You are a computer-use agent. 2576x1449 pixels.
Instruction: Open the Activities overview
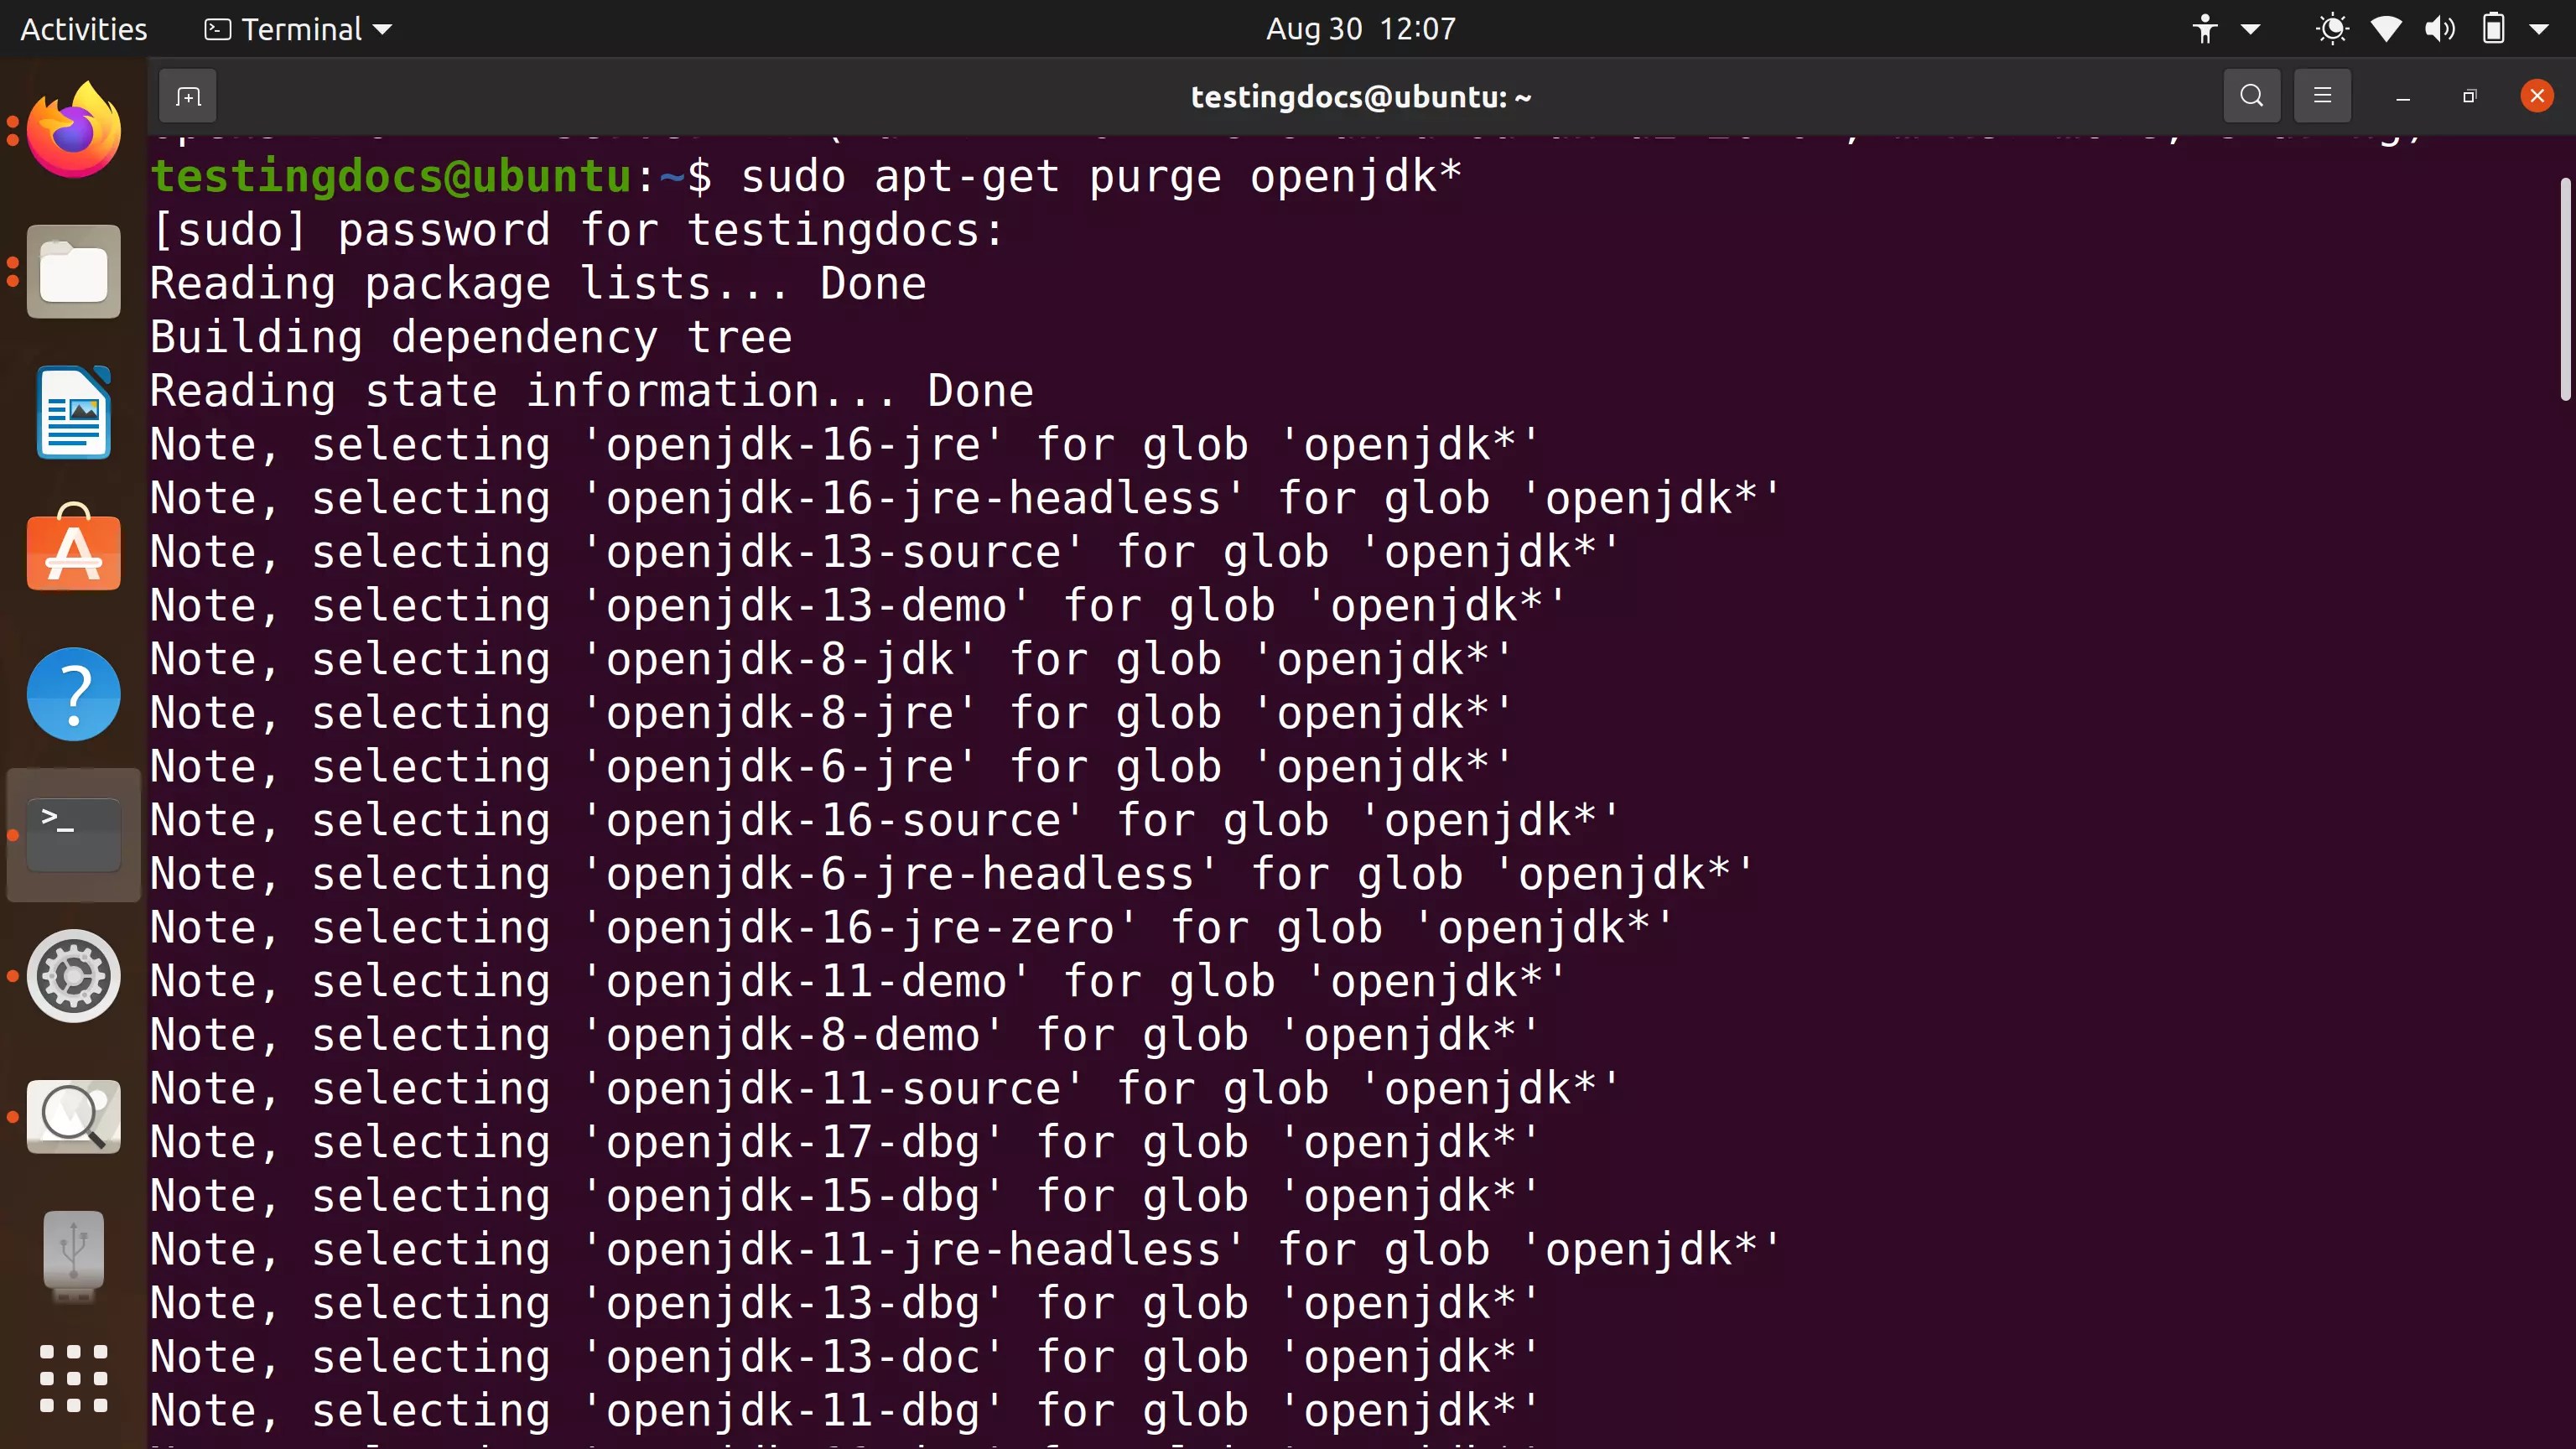[x=83, y=28]
